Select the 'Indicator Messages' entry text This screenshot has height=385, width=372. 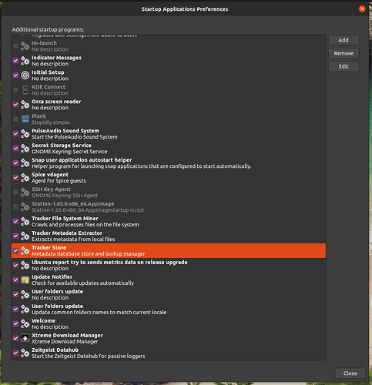point(56,58)
